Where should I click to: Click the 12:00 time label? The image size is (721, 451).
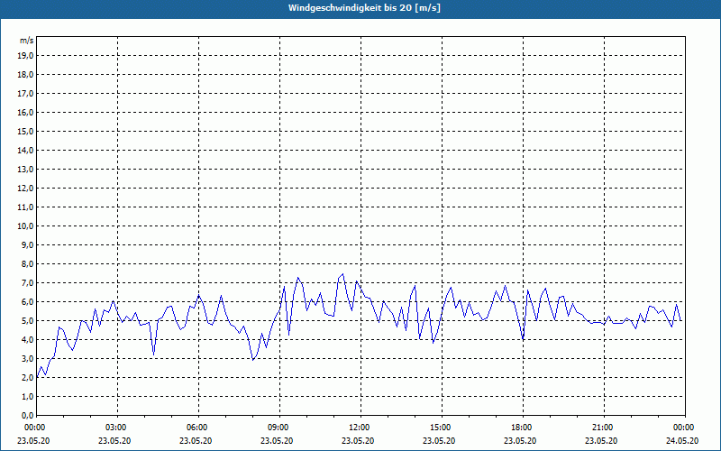(x=359, y=428)
